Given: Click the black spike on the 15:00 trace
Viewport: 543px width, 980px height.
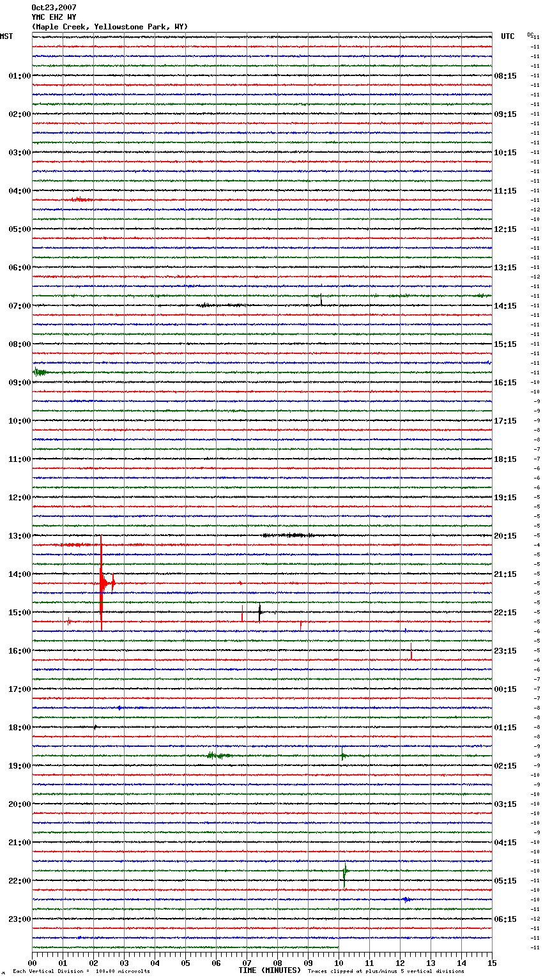Looking at the screenshot, I should [x=259, y=612].
